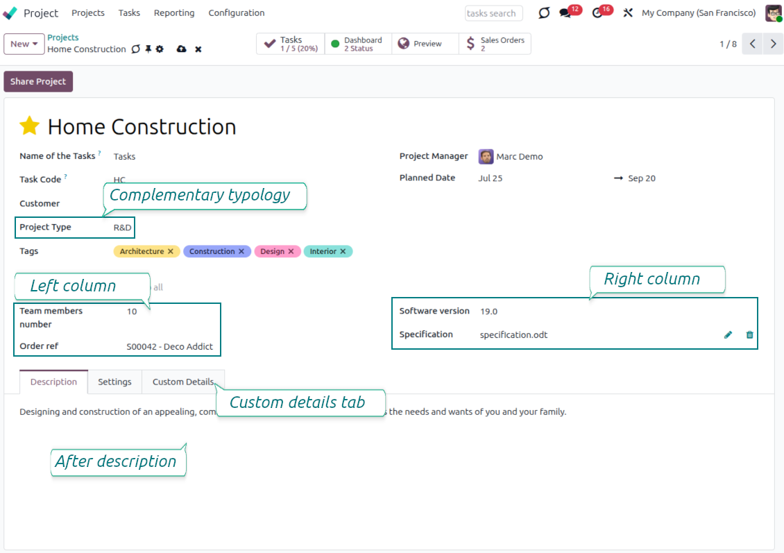Open the user avatar menu

coord(773,13)
